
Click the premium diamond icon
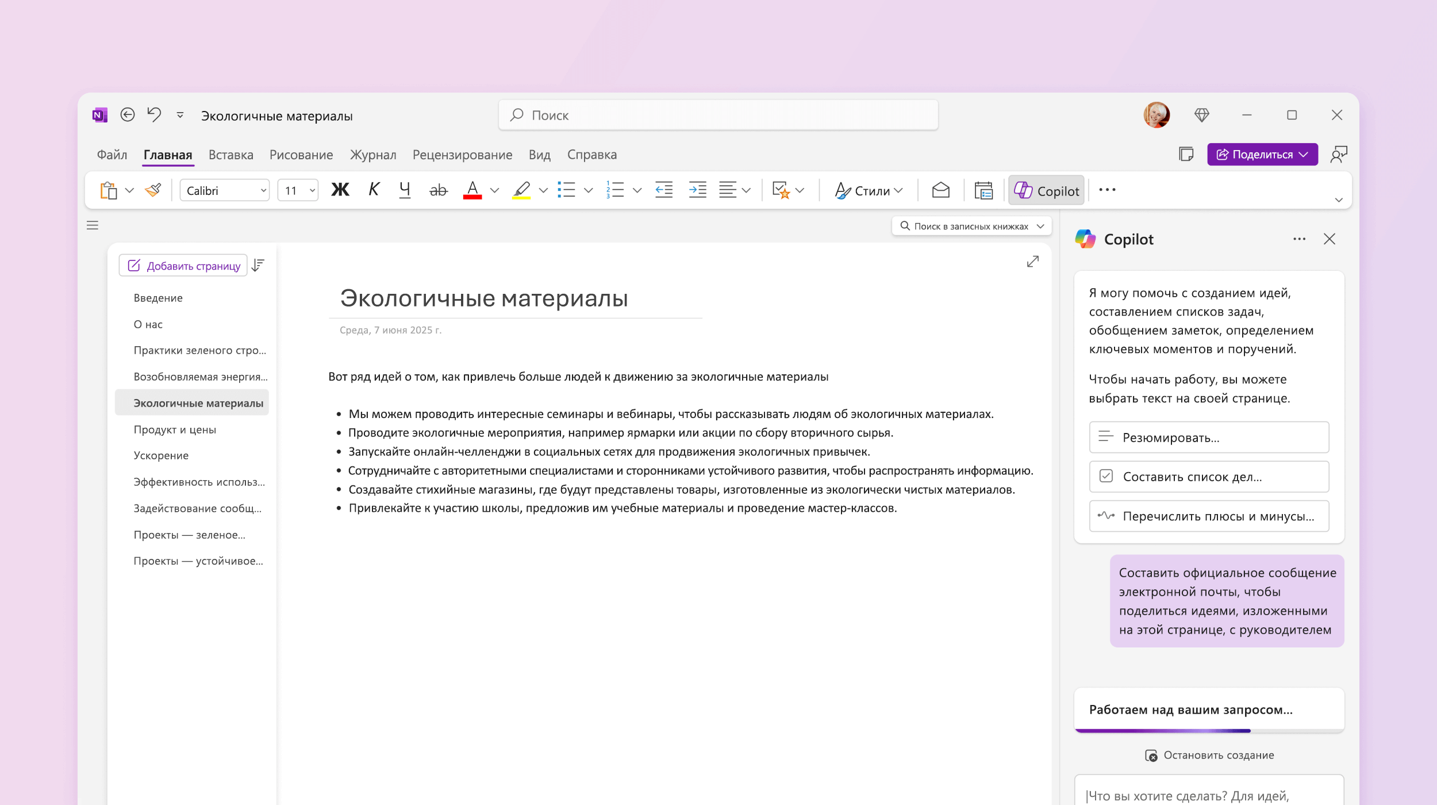pos(1202,115)
